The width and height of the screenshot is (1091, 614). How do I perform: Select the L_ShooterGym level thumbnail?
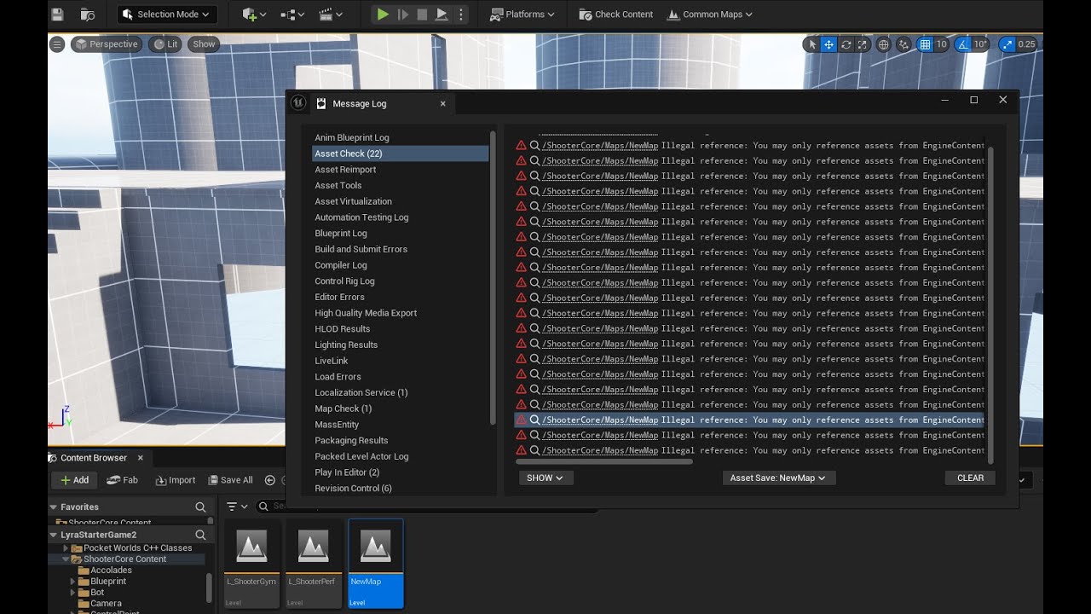252,564
